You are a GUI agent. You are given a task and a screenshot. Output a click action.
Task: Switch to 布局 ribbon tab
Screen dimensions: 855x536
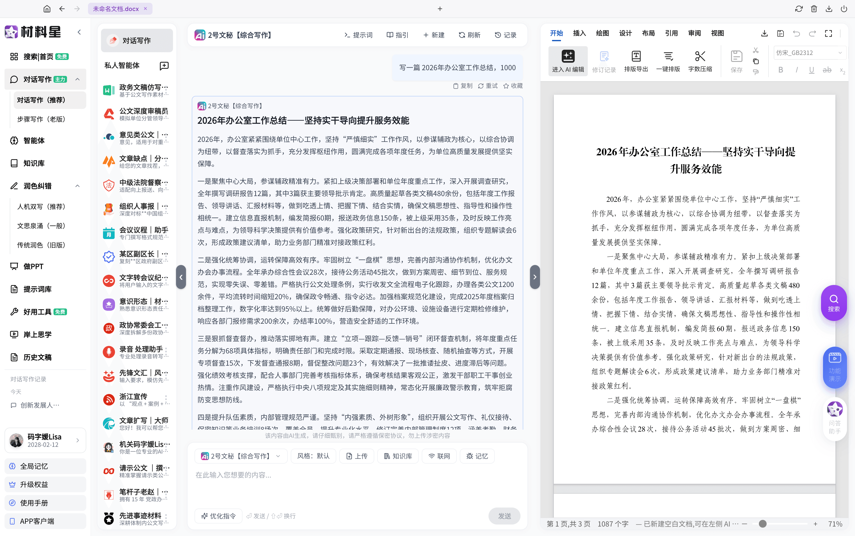point(648,33)
